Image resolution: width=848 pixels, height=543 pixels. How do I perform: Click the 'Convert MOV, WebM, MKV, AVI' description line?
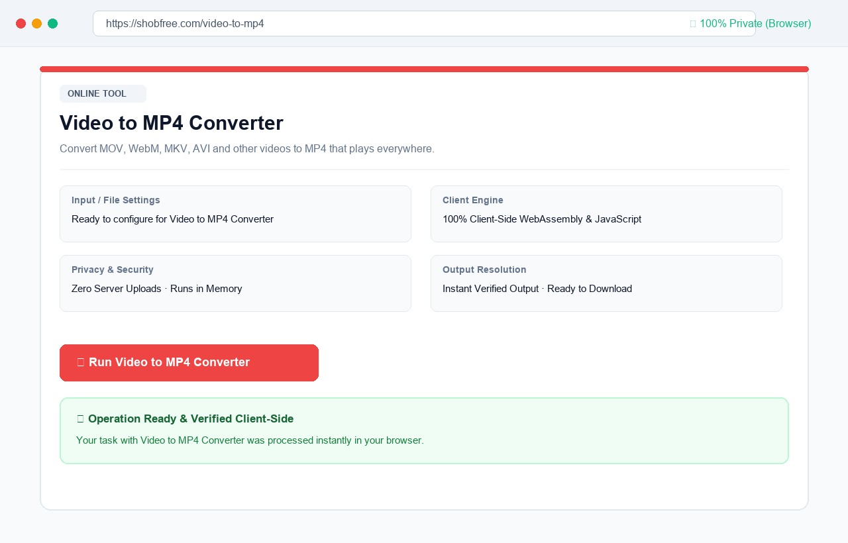click(x=247, y=149)
